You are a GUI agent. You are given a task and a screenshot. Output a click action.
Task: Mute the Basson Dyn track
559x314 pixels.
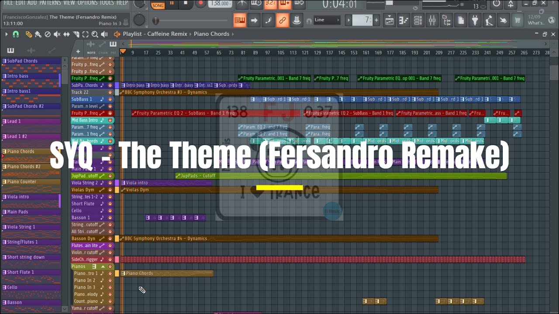(x=110, y=239)
